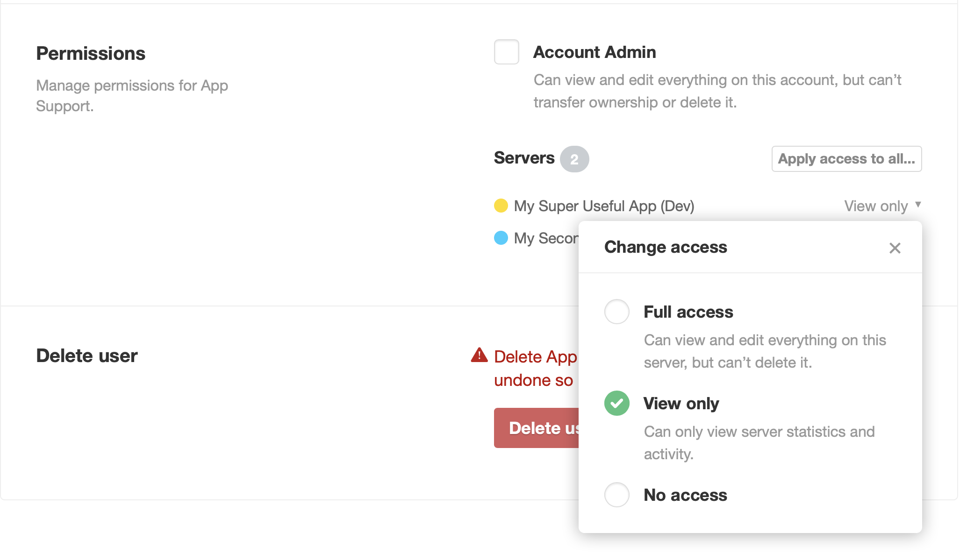Click the Delete user section heading
Image resolution: width=960 pixels, height=555 pixels.
click(x=86, y=356)
